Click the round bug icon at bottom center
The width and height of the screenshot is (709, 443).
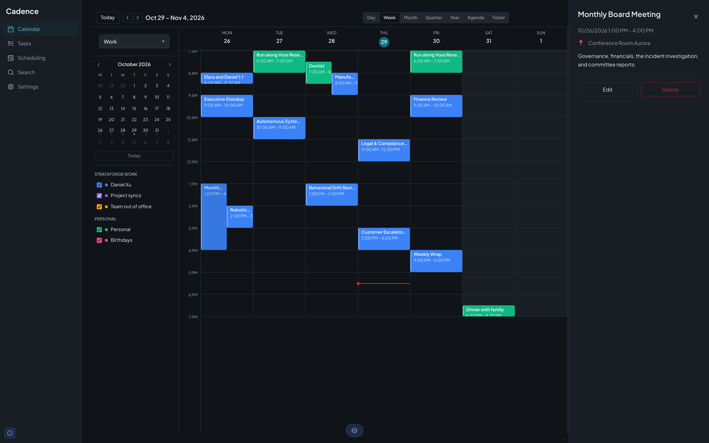pos(354,431)
